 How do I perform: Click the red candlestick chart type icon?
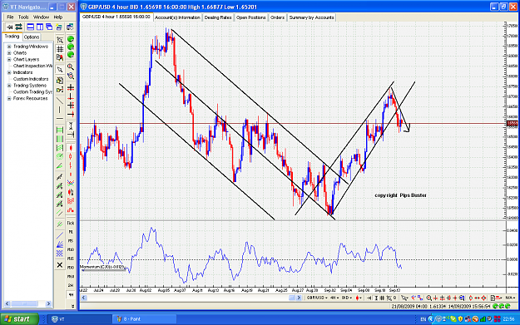tap(71, 148)
